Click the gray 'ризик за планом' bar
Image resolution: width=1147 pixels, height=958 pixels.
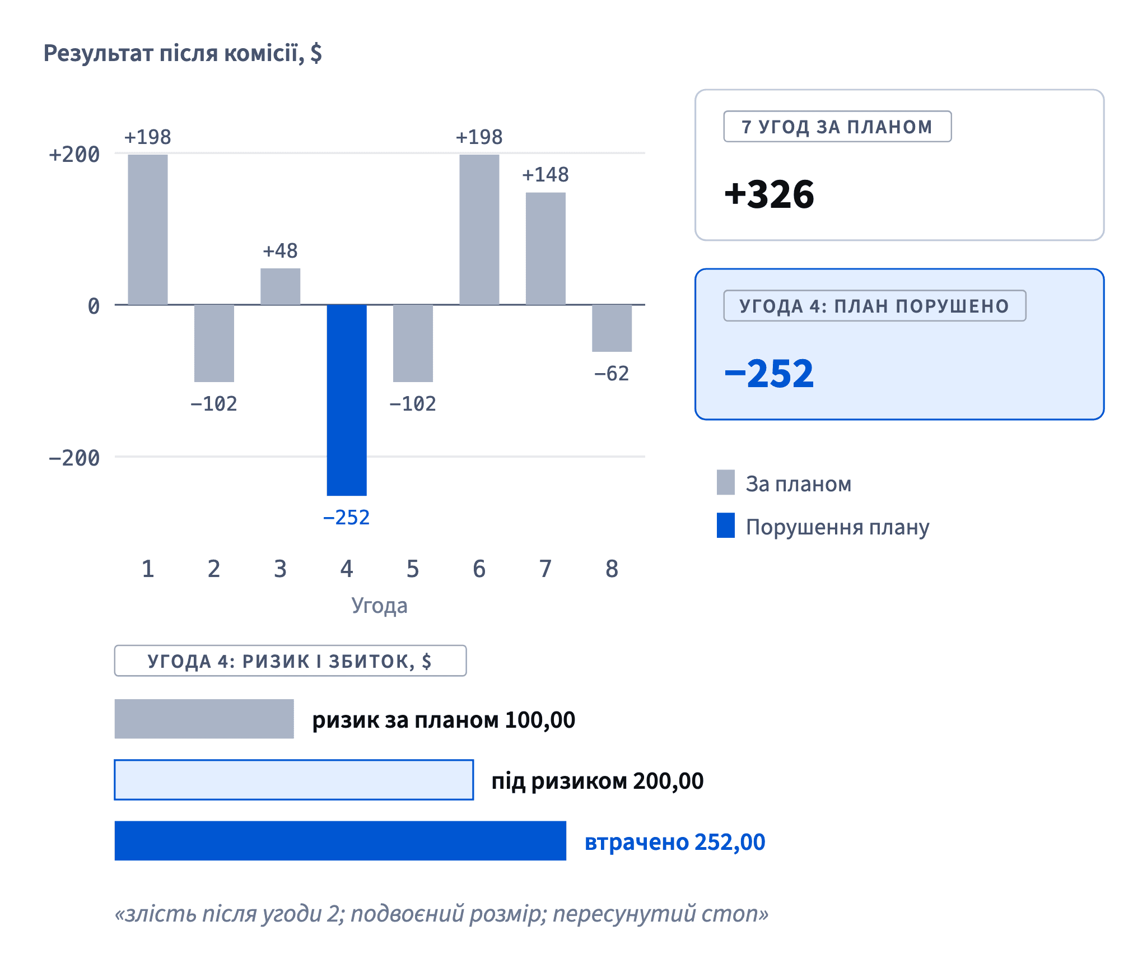[204, 719]
